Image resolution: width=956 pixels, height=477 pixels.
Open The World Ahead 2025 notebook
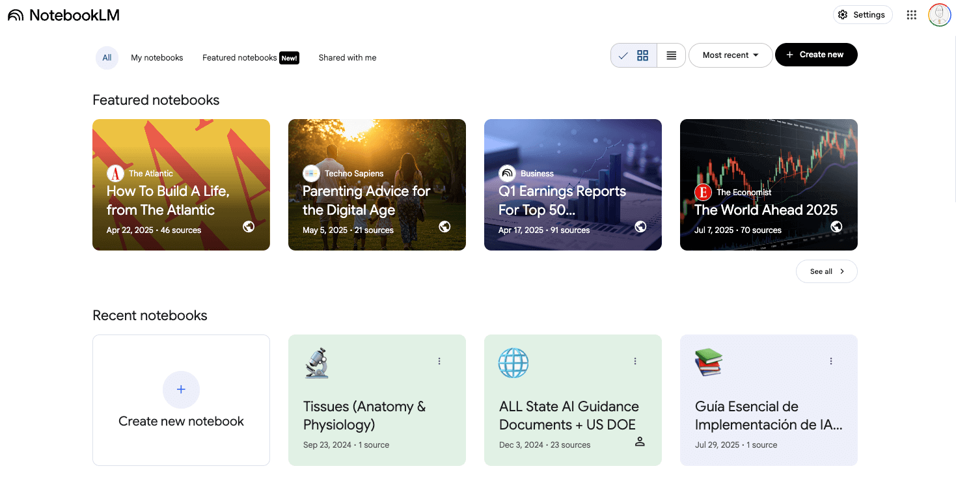[769, 185]
